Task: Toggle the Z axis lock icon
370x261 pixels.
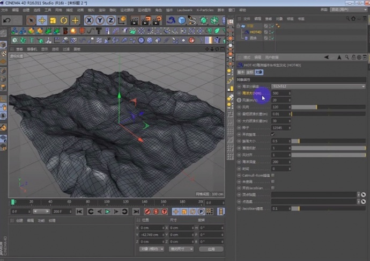Action: pos(110,20)
